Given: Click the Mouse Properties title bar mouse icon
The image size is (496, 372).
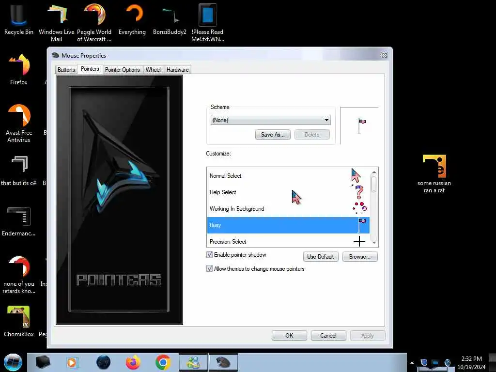Looking at the screenshot, I should (x=56, y=55).
